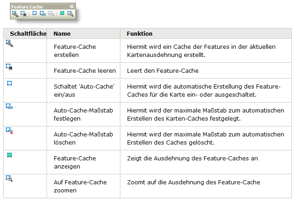
Task: Click icon in 'Feature-Cache leeren' table row
Action: 9,67
